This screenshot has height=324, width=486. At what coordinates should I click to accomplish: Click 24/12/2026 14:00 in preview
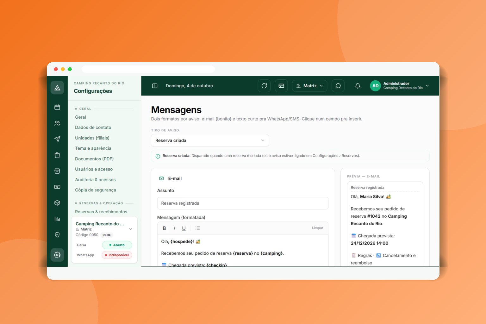[369, 243]
